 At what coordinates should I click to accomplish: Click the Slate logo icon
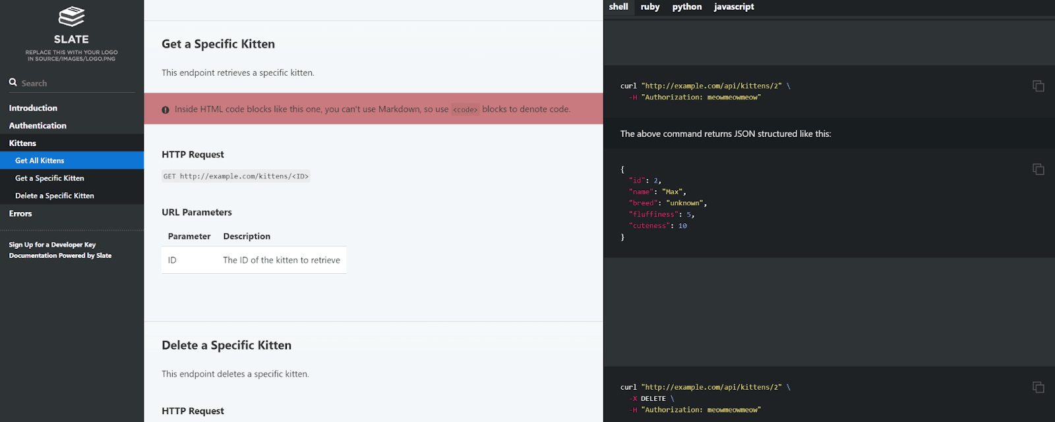click(x=71, y=17)
